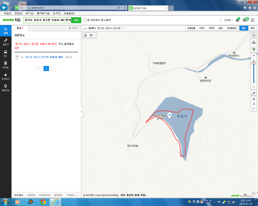The image size is (258, 206).
Task: Toggle 자전거 bicycle overlay
Action: [212, 28]
